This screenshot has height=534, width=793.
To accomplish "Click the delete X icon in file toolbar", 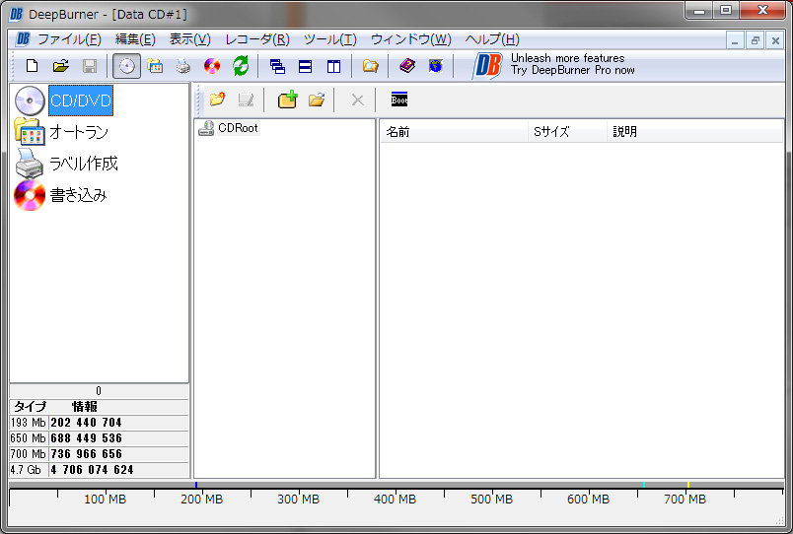I will point(358,100).
